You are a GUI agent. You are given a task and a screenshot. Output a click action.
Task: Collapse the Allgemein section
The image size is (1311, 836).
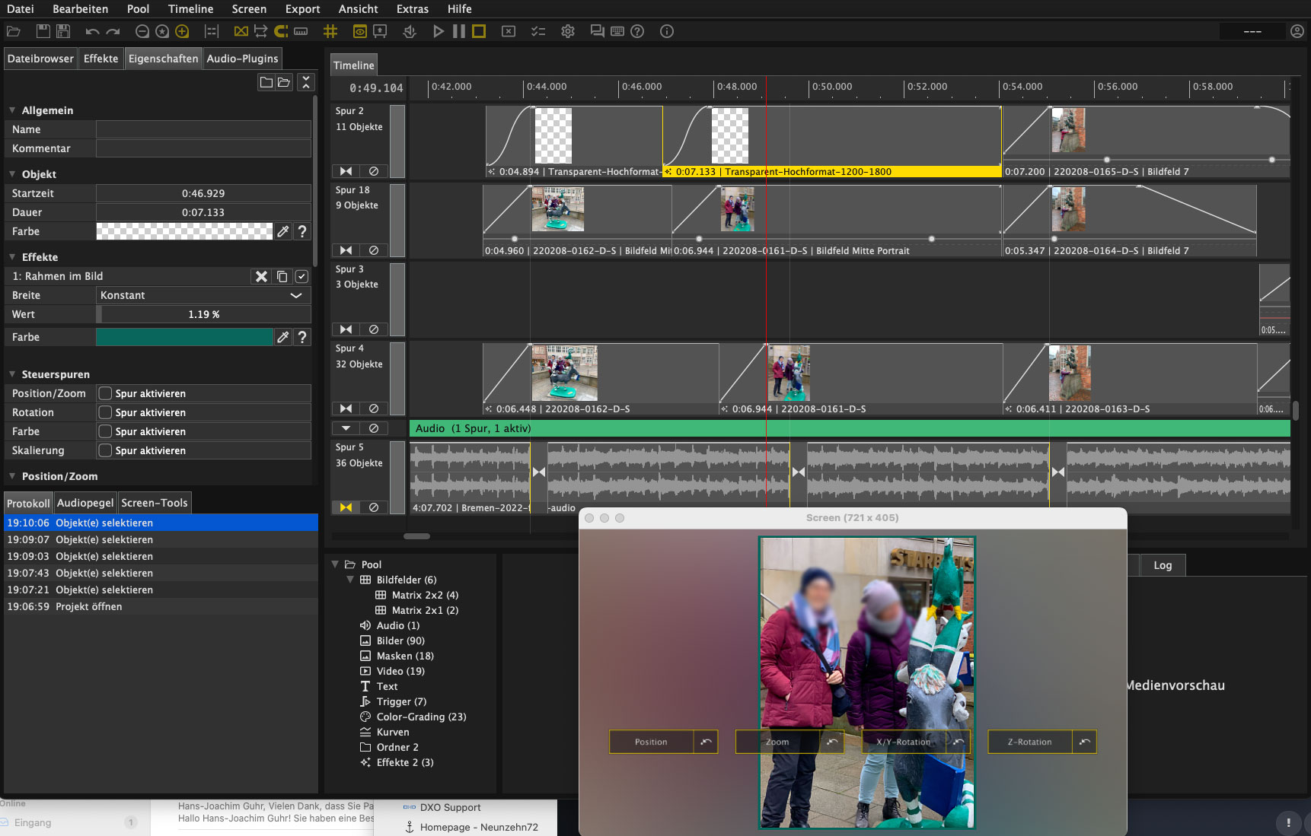tap(12, 110)
